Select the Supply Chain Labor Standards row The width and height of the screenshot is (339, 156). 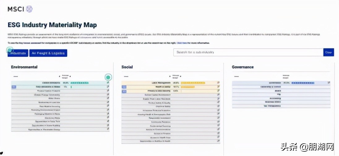click(171, 98)
